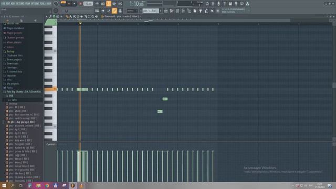This screenshot has height=189, width=336.
Task: Select the Mute tool in piano roll
Action: (x=82, y=16)
